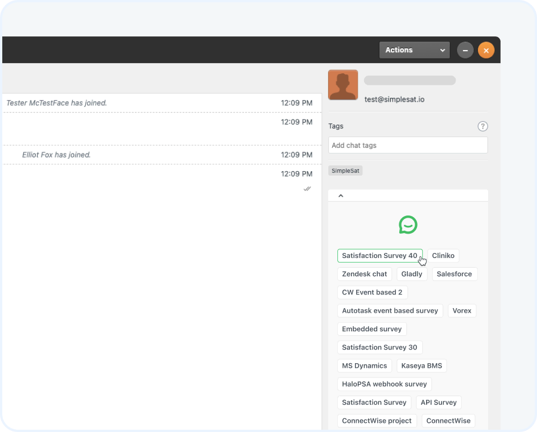Select the Salesforce survey
Screen dimensions: 537x432
(x=454, y=273)
